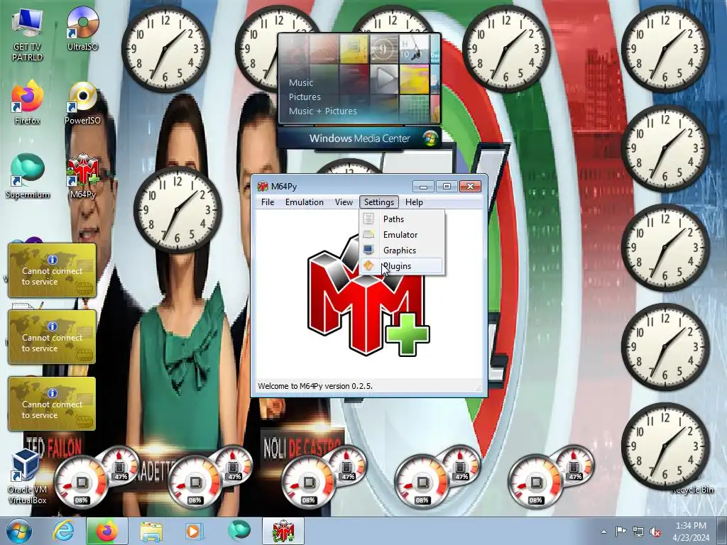727x545 pixels.
Task: Click the Graphics monitor icon in menu
Action: click(368, 250)
